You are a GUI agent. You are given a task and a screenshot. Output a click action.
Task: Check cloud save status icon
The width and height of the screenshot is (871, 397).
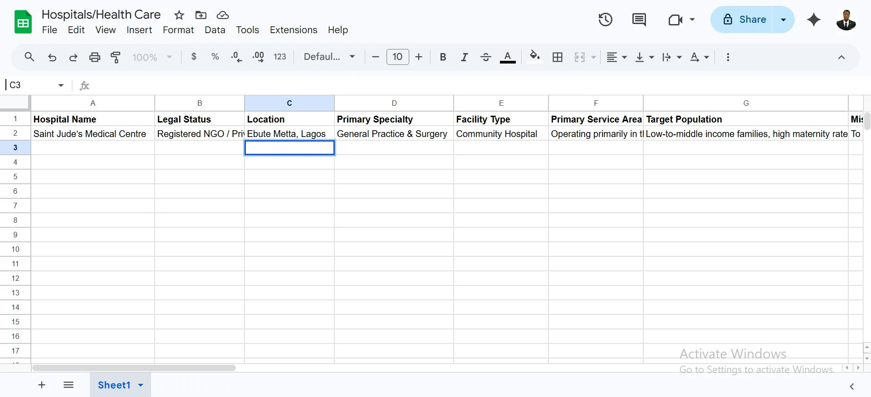point(222,15)
